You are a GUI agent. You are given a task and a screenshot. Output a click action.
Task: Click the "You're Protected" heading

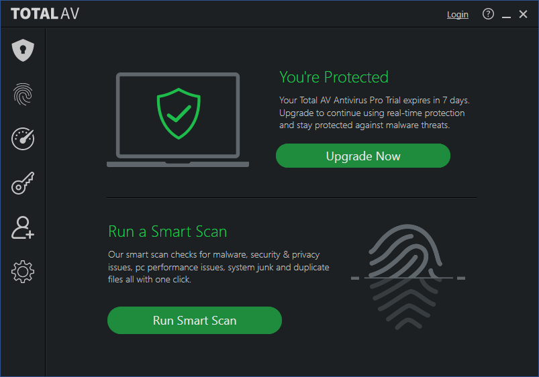tap(334, 77)
